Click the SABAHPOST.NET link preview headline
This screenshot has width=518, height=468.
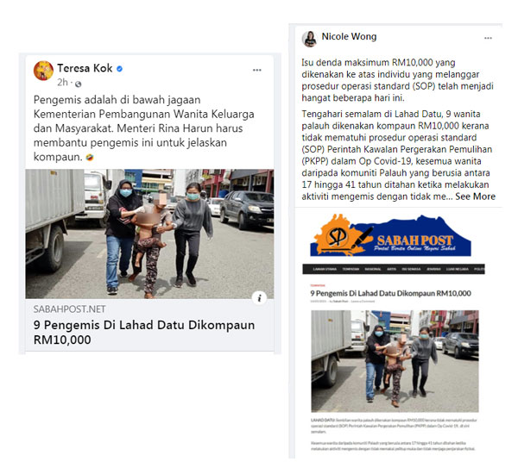tap(144, 332)
